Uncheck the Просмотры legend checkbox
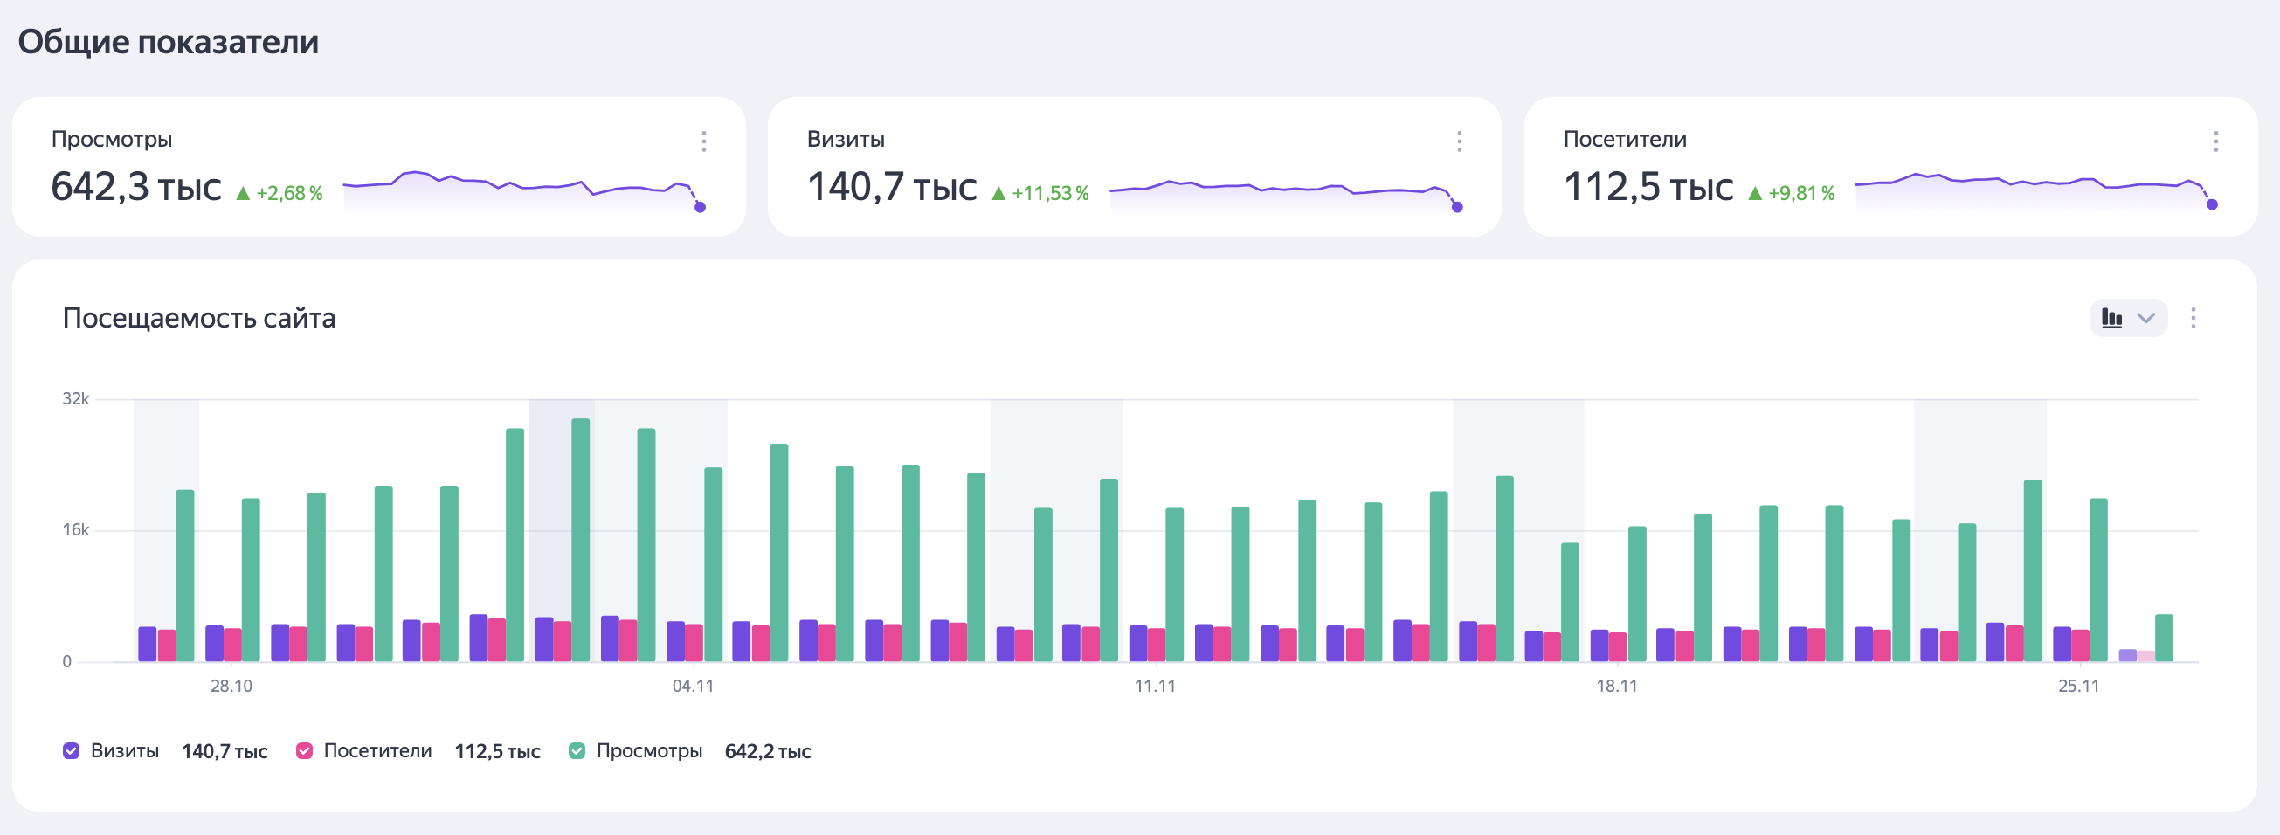 (577, 751)
